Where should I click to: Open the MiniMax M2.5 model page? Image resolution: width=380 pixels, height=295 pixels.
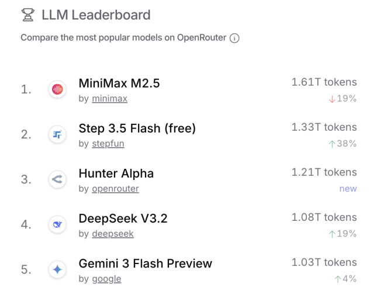(x=119, y=84)
